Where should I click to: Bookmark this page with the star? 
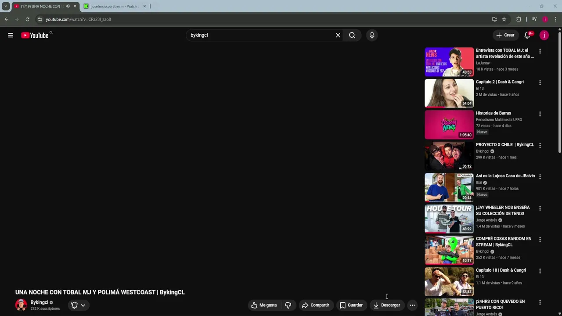tap(504, 19)
